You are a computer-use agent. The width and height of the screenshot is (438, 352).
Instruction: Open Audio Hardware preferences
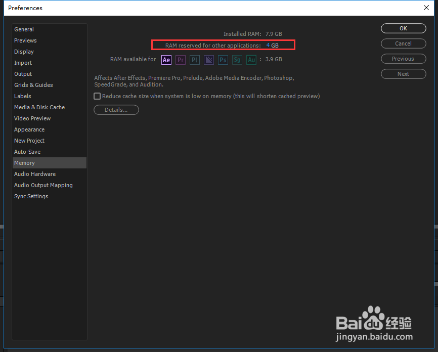tap(50, 174)
